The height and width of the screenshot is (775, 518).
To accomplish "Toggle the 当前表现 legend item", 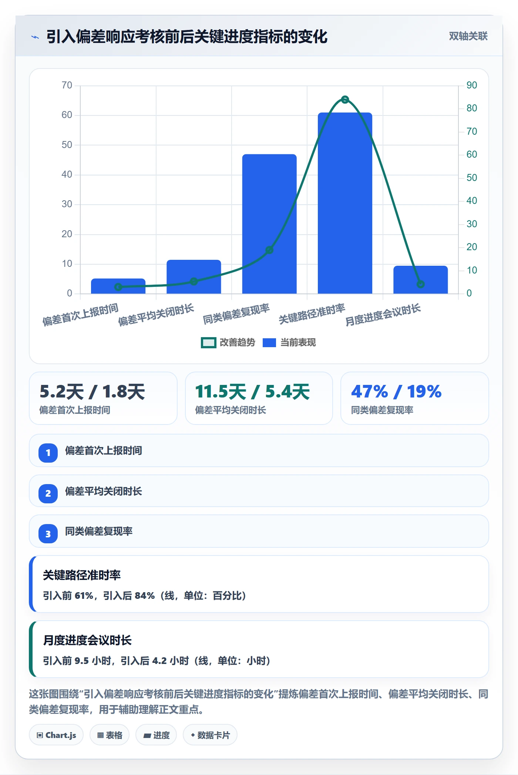I will 289,343.
